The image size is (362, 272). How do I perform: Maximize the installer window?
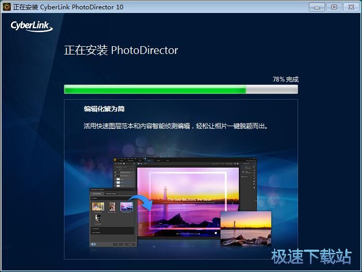pyautogui.click(x=334, y=7)
